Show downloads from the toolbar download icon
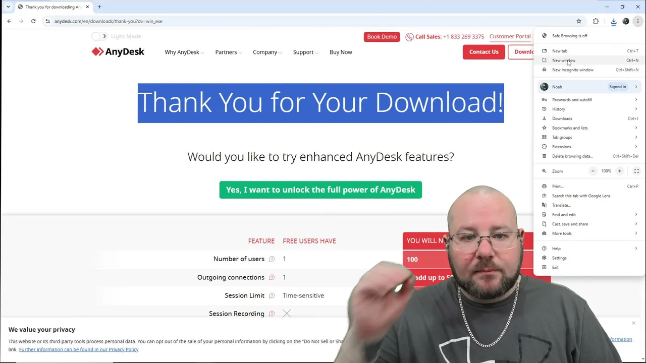This screenshot has width=646, height=363. (x=614, y=21)
